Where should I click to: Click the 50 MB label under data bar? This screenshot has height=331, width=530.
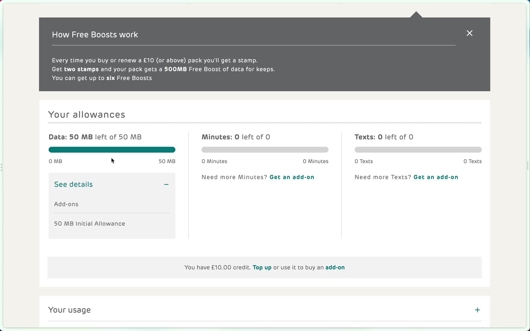(167, 161)
